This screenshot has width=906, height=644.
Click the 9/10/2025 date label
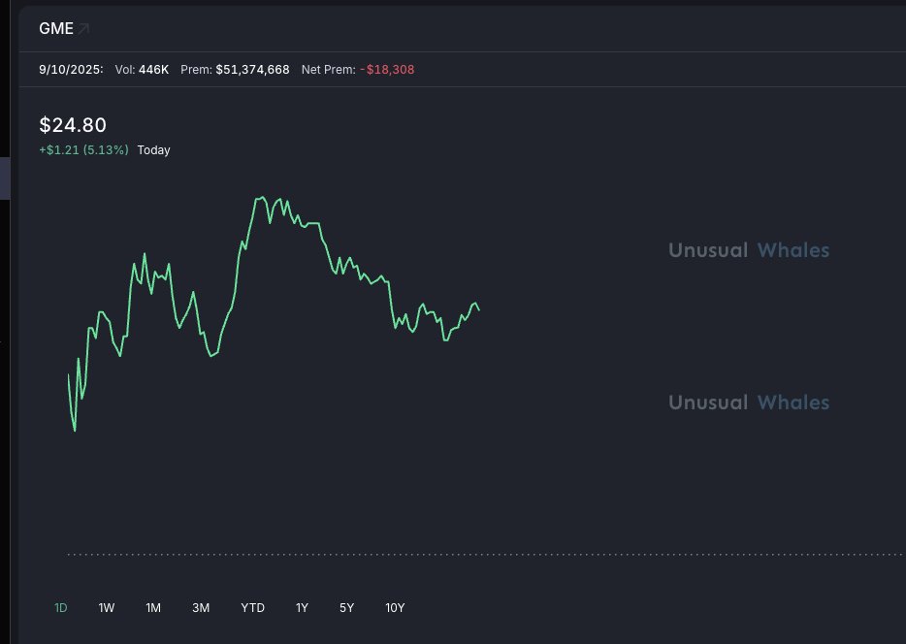(x=71, y=70)
